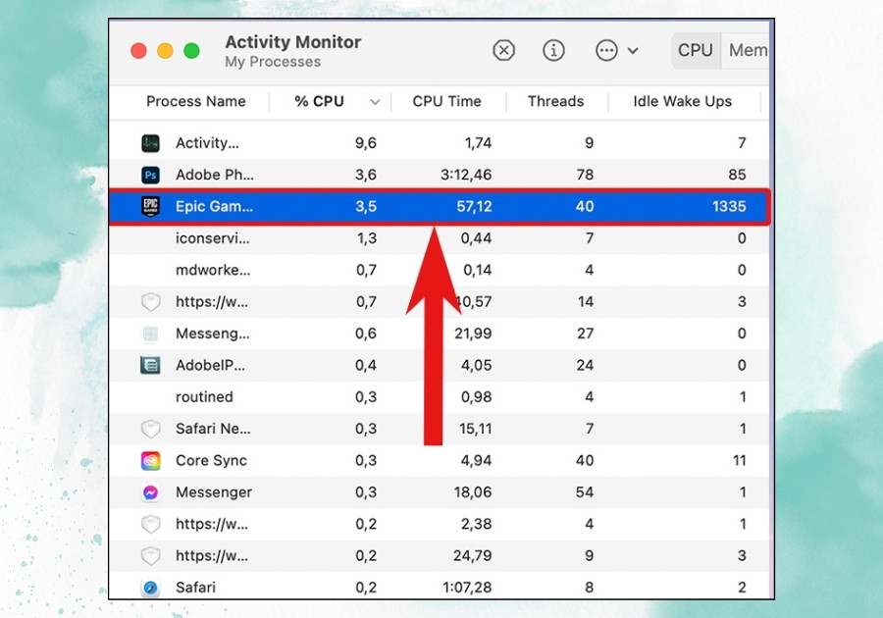Click shield icon of https row with 0,7 CPU
The width and height of the screenshot is (883, 618).
pyautogui.click(x=150, y=302)
